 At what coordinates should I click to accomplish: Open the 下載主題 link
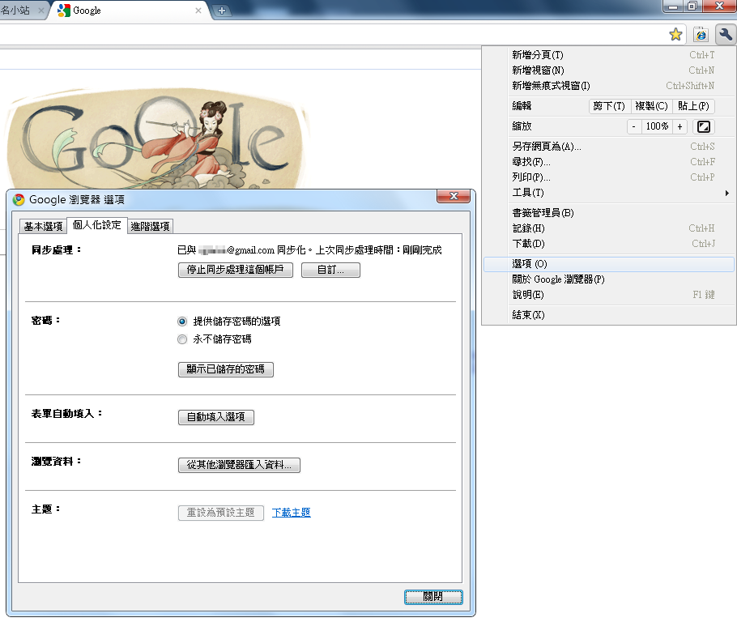292,513
